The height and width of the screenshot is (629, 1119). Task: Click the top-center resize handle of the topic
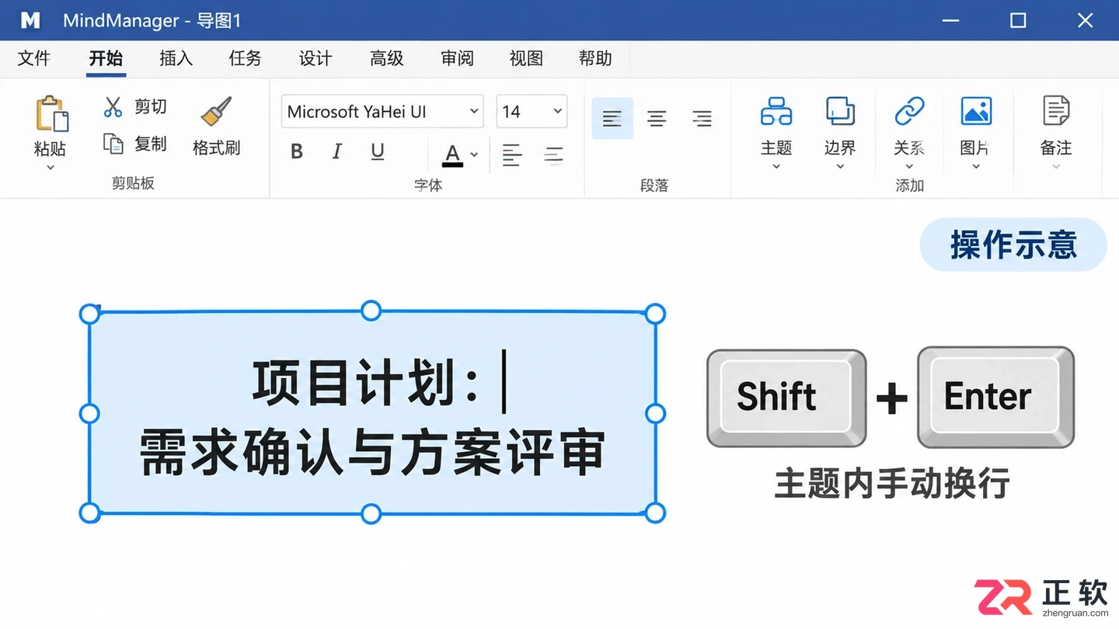coord(371,311)
